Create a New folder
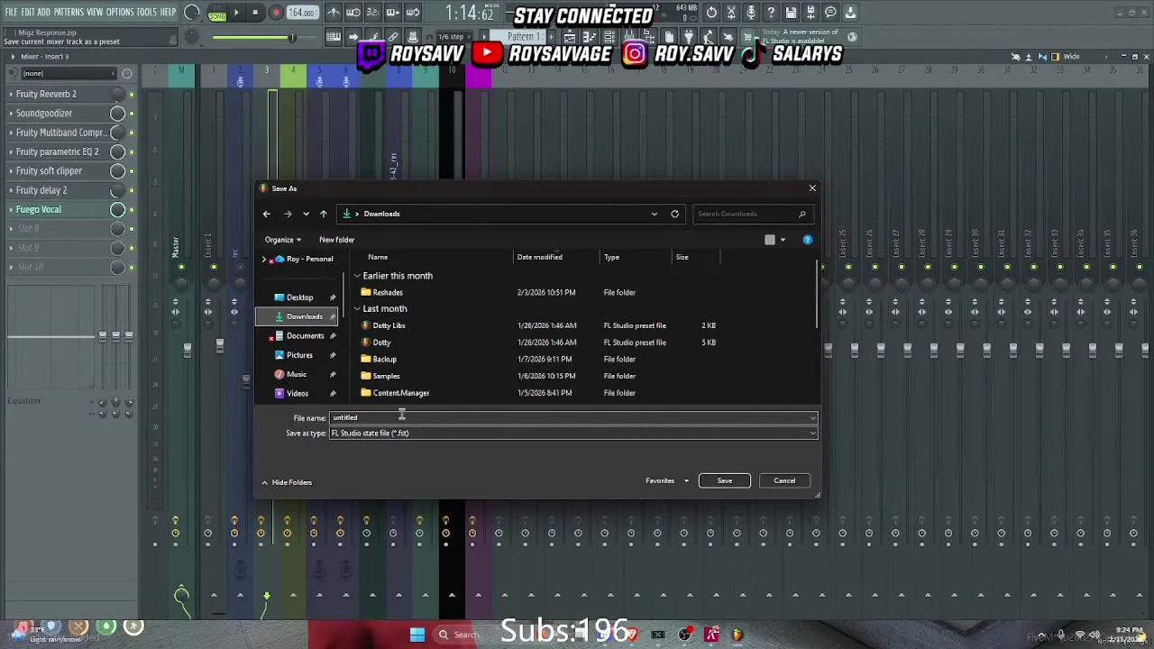1154x649 pixels. (x=336, y=240)
